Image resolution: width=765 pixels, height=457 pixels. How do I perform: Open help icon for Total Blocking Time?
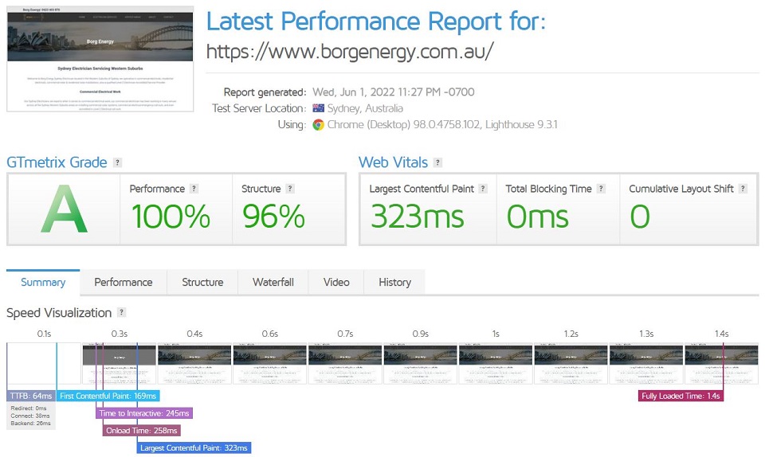601,189
